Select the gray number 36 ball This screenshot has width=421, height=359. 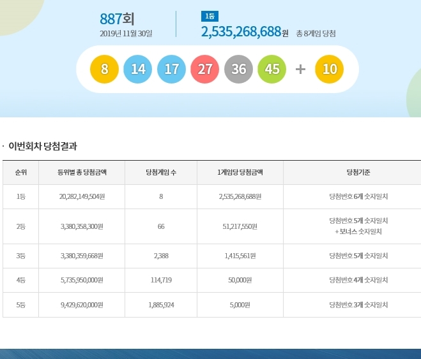pos(238,70)
